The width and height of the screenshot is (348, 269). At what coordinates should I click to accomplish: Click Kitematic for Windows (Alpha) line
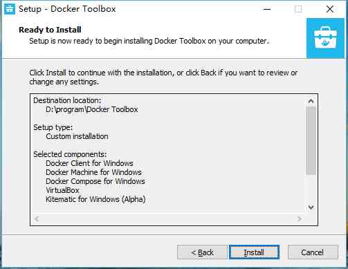(95, 199)
